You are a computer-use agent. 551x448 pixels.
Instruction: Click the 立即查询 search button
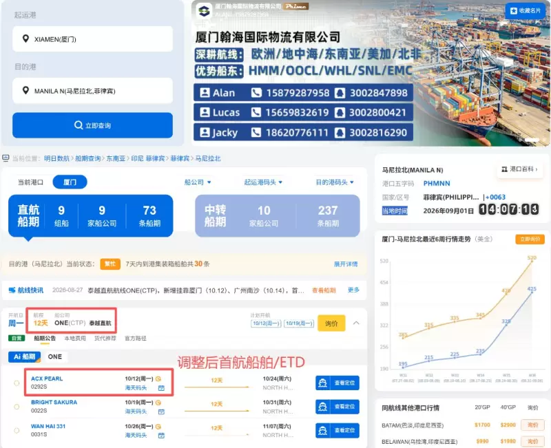click(x=92, y=125)
